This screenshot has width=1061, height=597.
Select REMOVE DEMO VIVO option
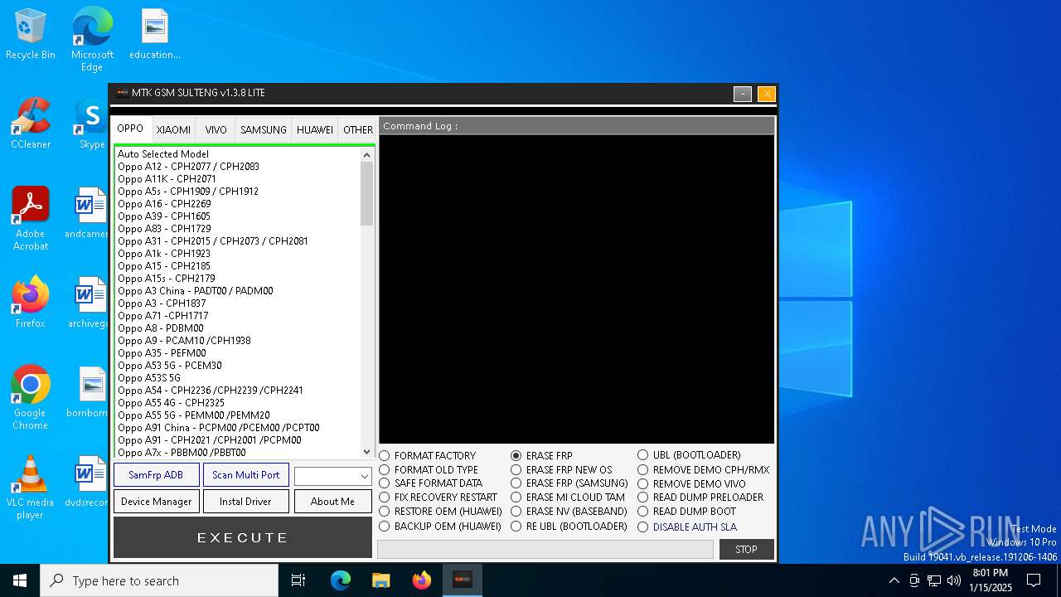click(692, 484)
